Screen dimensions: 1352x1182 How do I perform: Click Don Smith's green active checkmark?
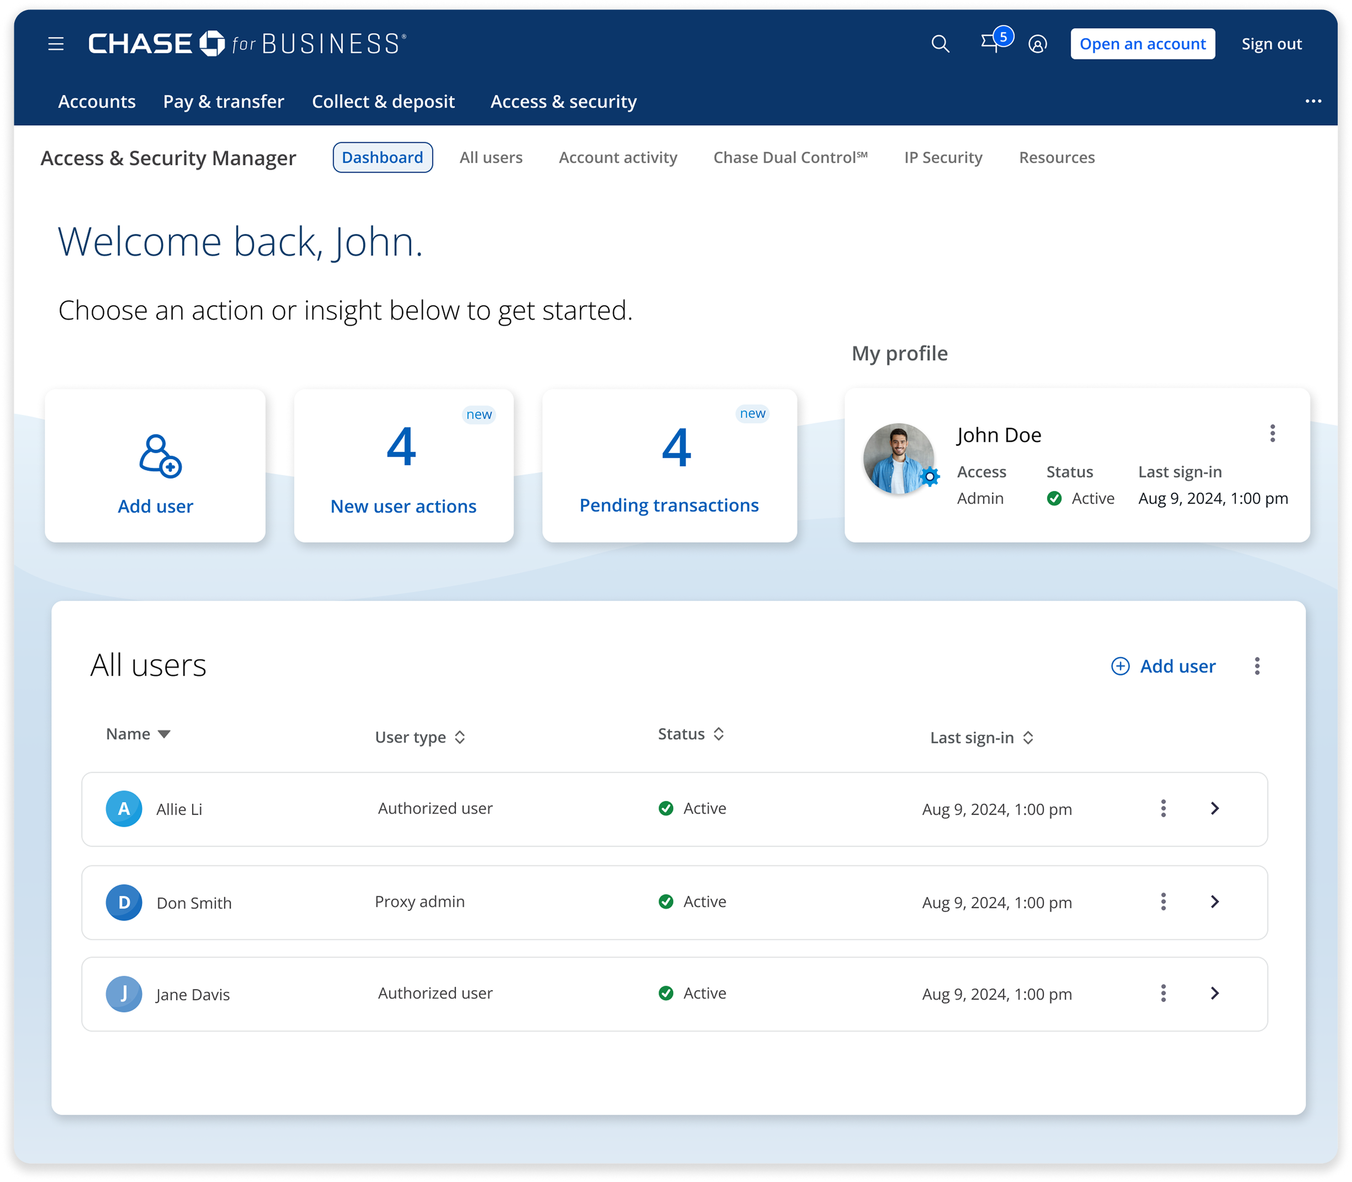pos(666,902)
